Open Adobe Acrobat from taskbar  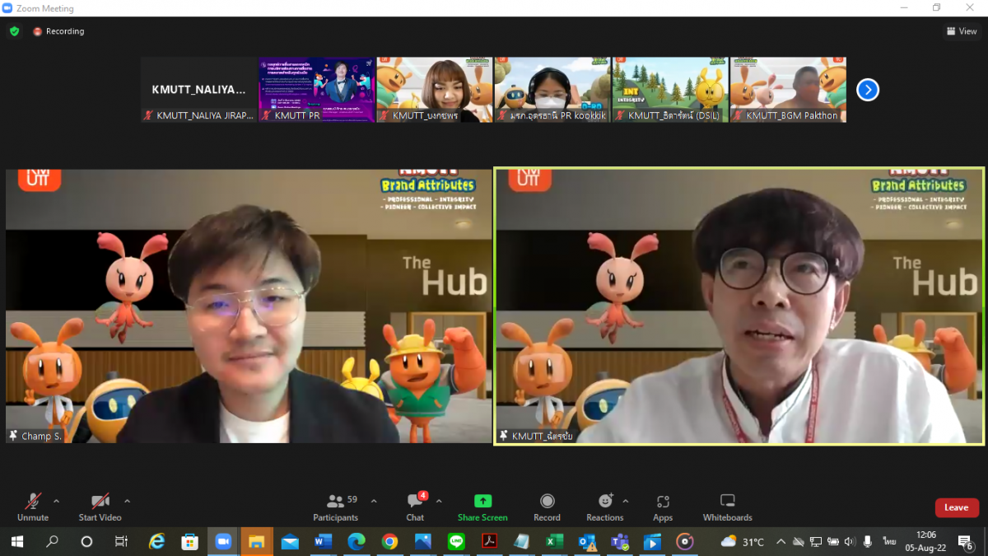point(489,541)
